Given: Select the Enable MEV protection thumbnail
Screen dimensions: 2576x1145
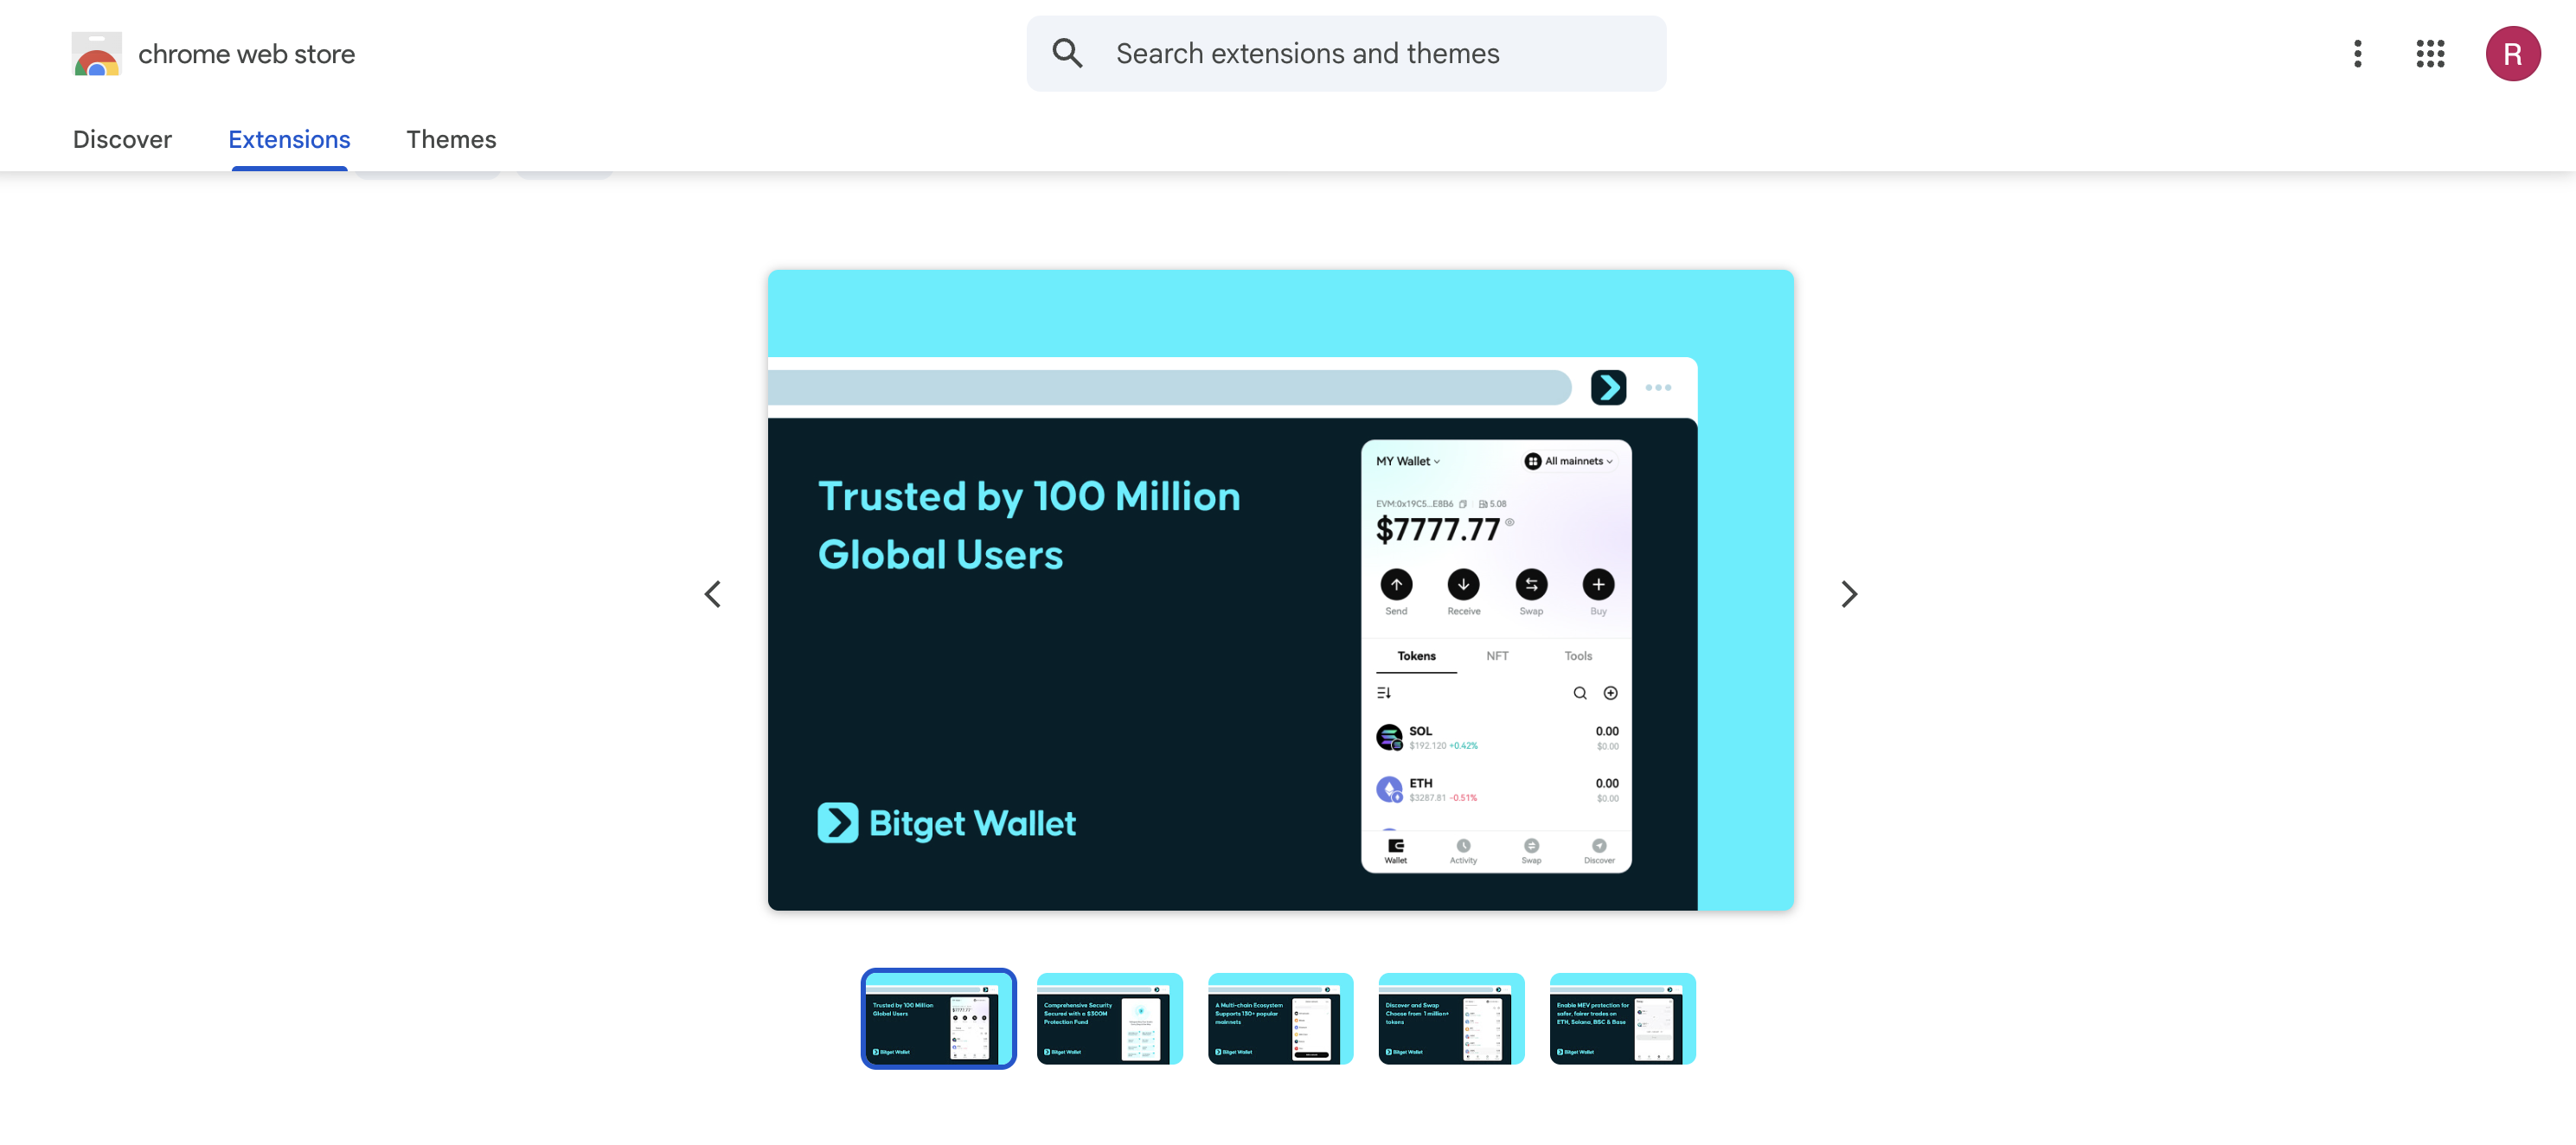Looking at the screenshot, I should pyautogui.click(x=1622, y=1018).
